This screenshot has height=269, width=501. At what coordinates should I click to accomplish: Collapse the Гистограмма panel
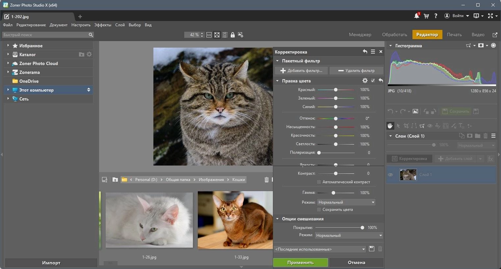(x=391, y=46)
